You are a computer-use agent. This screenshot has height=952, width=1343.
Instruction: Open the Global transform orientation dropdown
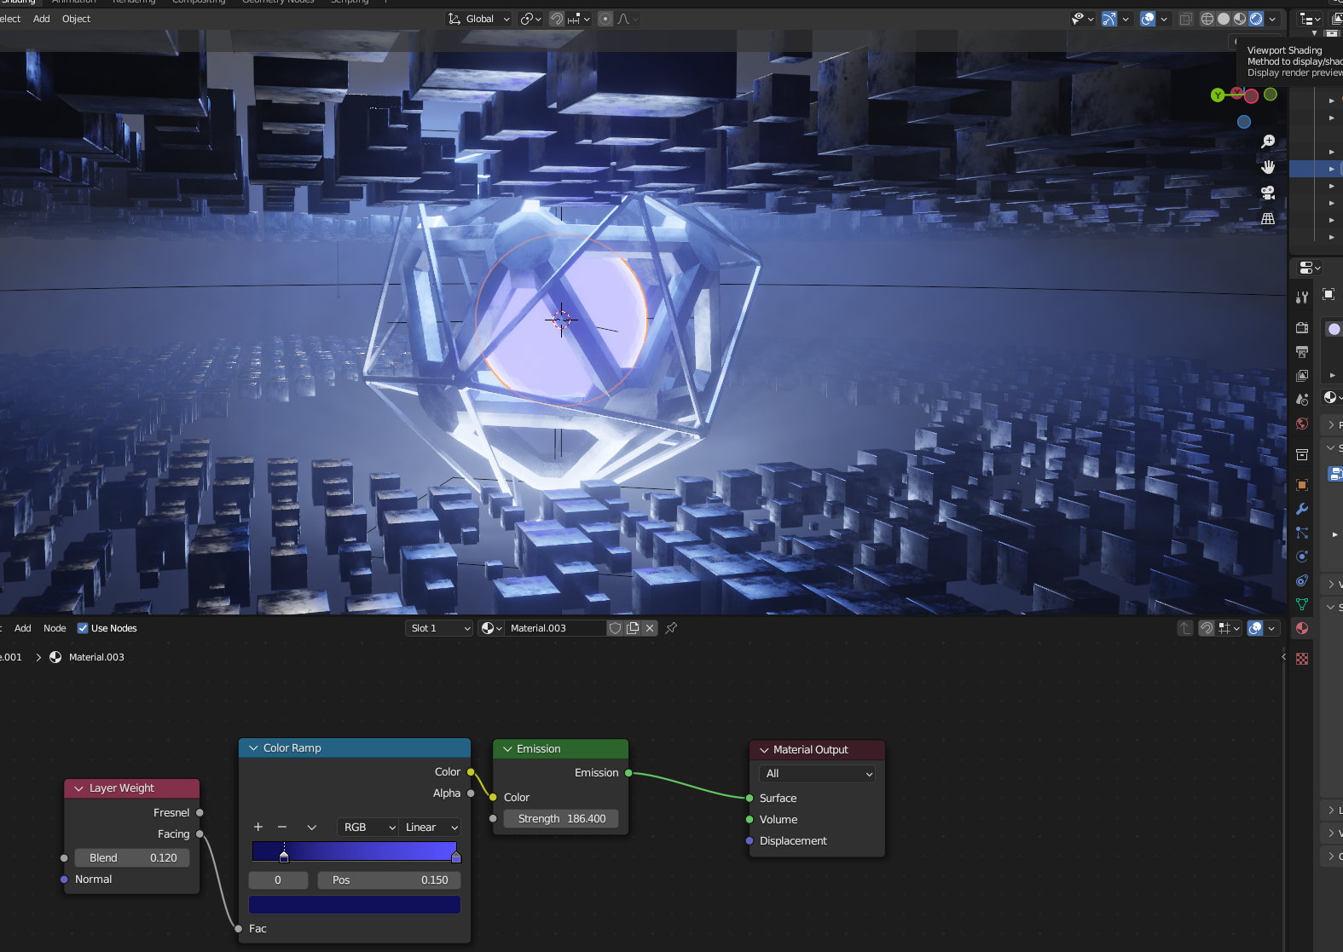point(478,19)
